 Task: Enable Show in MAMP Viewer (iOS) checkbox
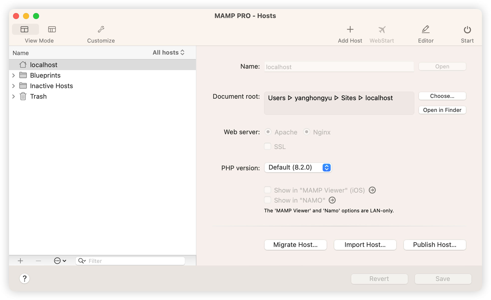click(268, 190)
